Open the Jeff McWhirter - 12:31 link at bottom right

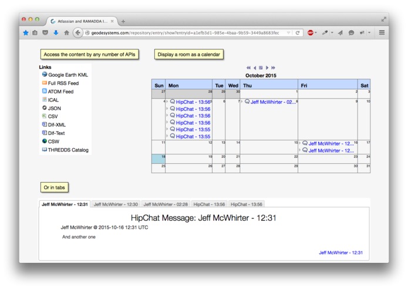click(341, 252)
